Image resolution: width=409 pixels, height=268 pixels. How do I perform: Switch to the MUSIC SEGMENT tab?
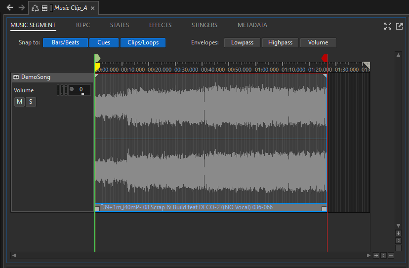33,25
